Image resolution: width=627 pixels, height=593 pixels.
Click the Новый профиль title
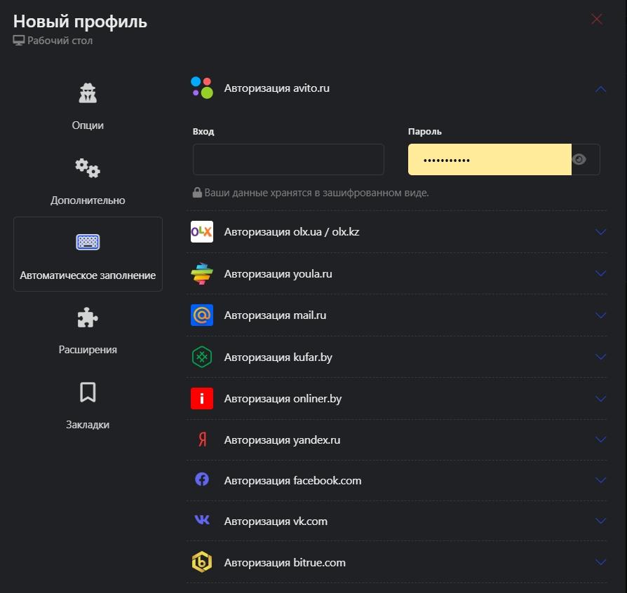(80, 21)
